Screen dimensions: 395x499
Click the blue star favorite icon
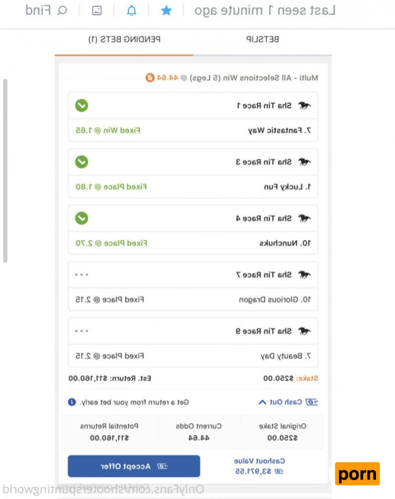(166, 11)
